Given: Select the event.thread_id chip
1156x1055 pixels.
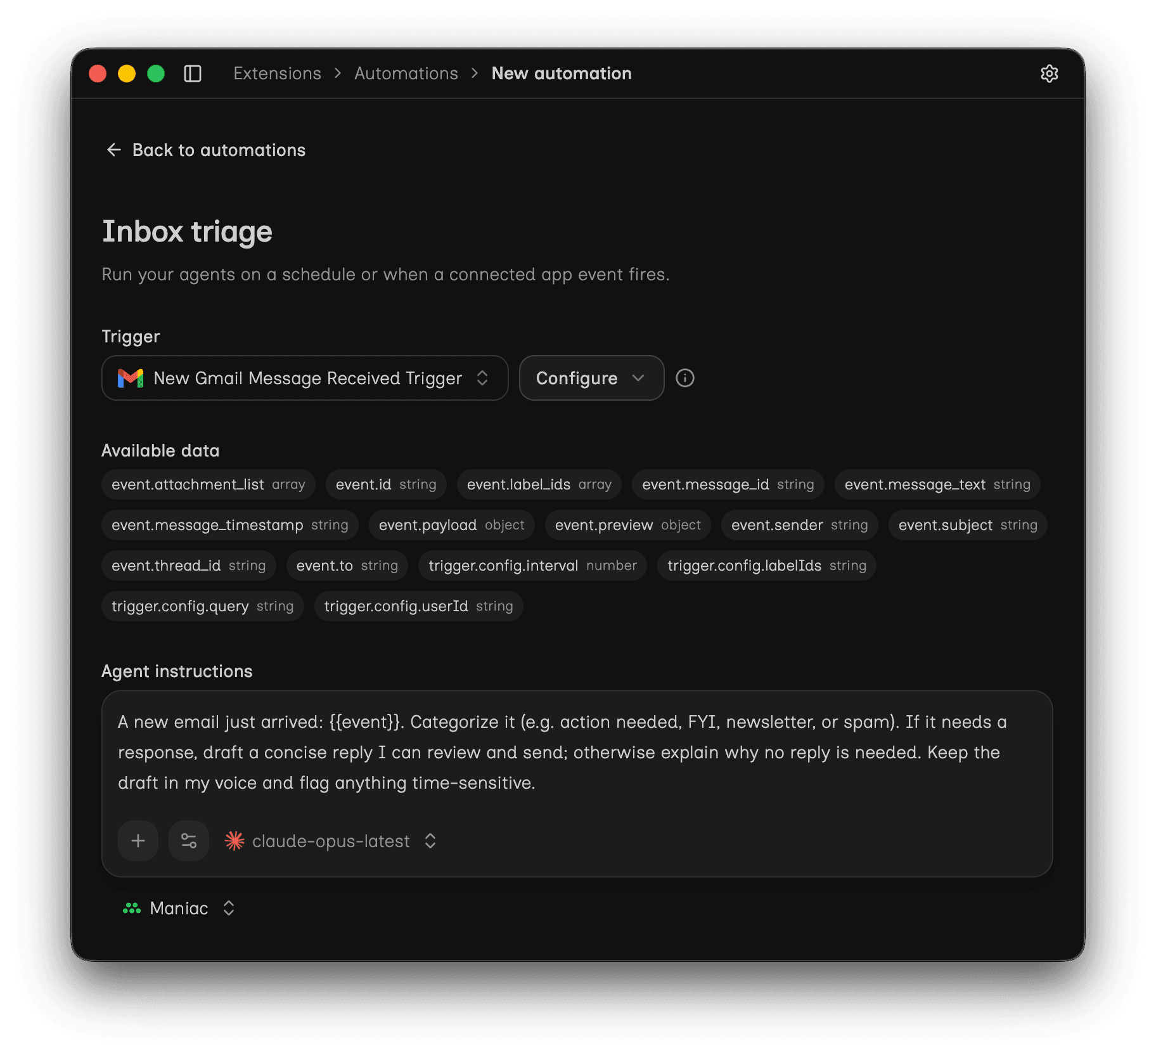Looking at the screenshot, I should [x=189, y=566].
